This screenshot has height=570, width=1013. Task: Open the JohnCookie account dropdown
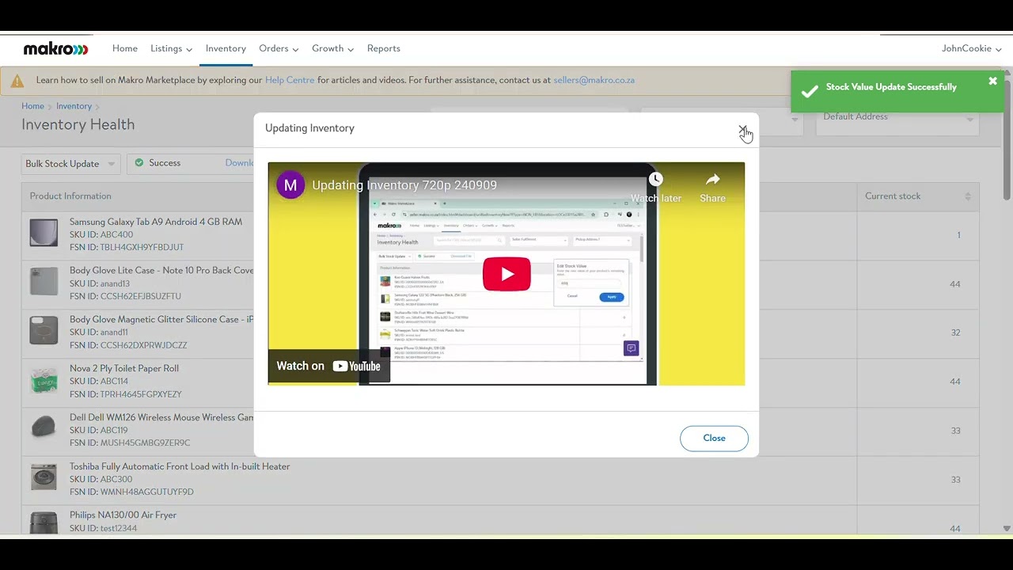click(971, 48)
